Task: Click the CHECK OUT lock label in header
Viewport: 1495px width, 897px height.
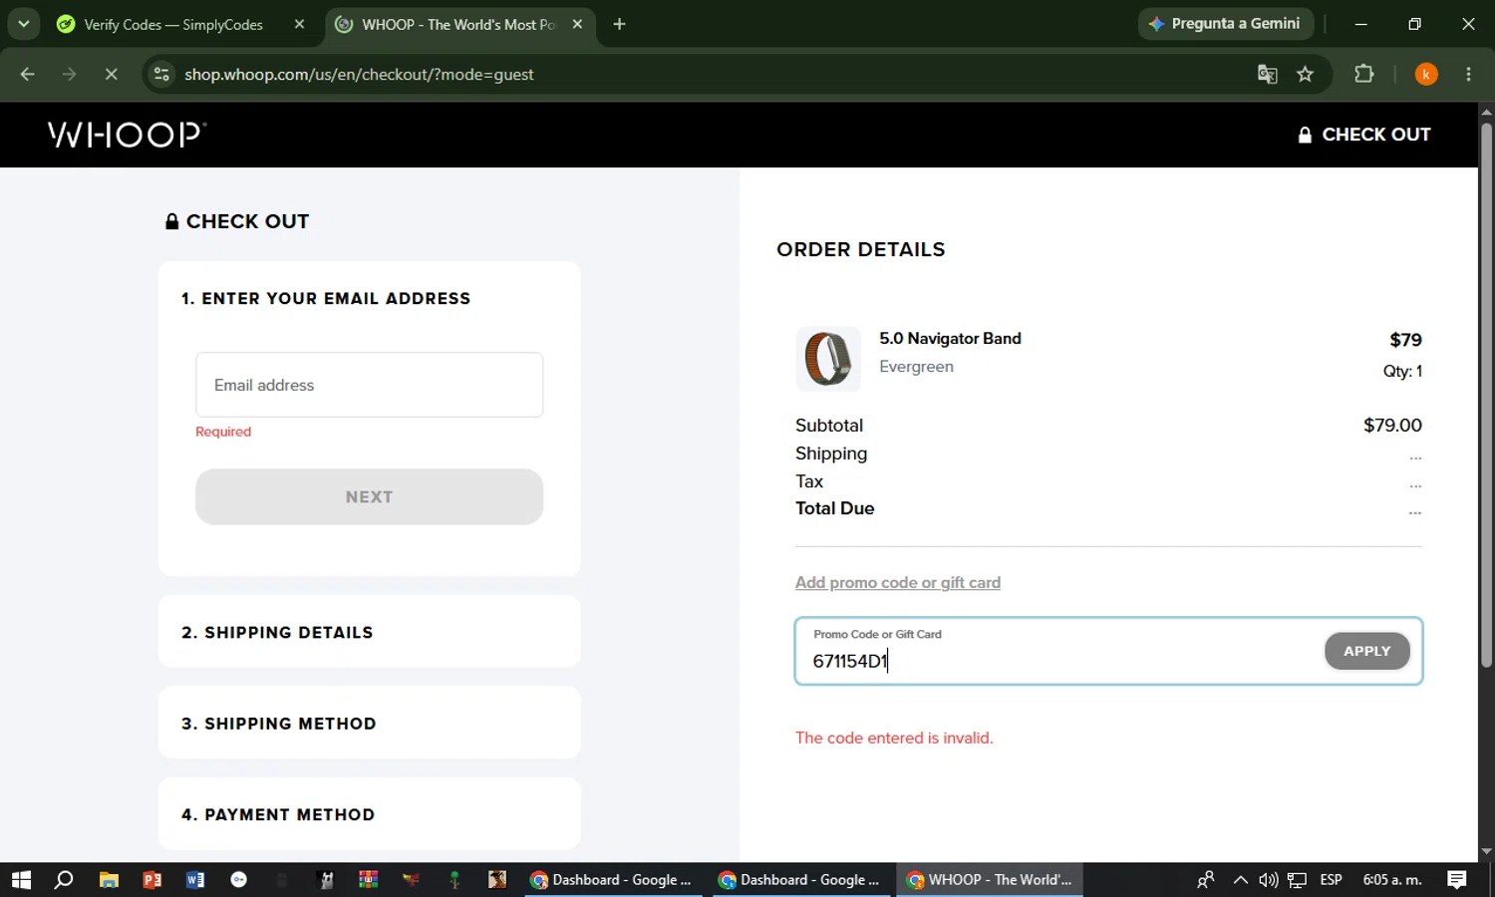Action: tap(1363, 135)
